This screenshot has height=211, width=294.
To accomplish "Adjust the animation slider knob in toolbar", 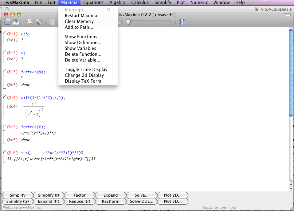I will 128,22.
